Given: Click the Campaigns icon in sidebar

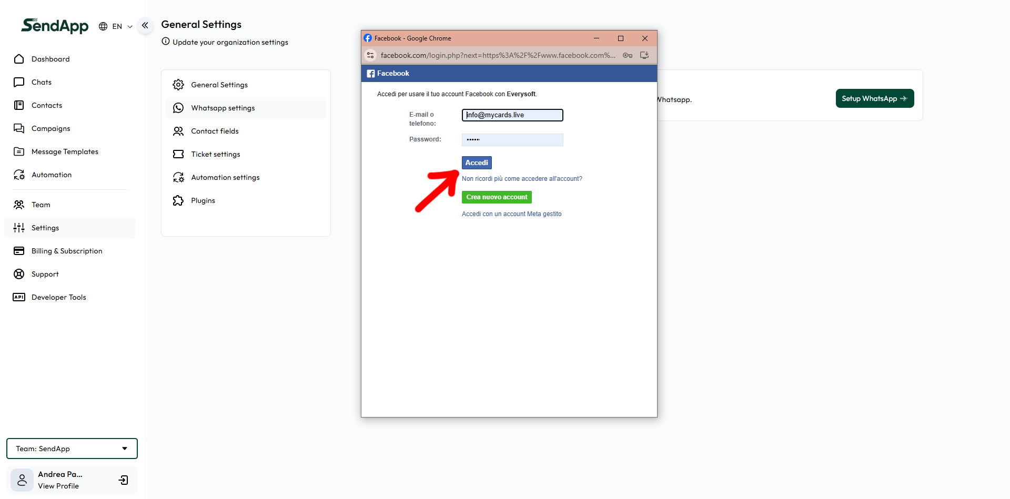Looking at the screenshot, I should coord(19,128).
